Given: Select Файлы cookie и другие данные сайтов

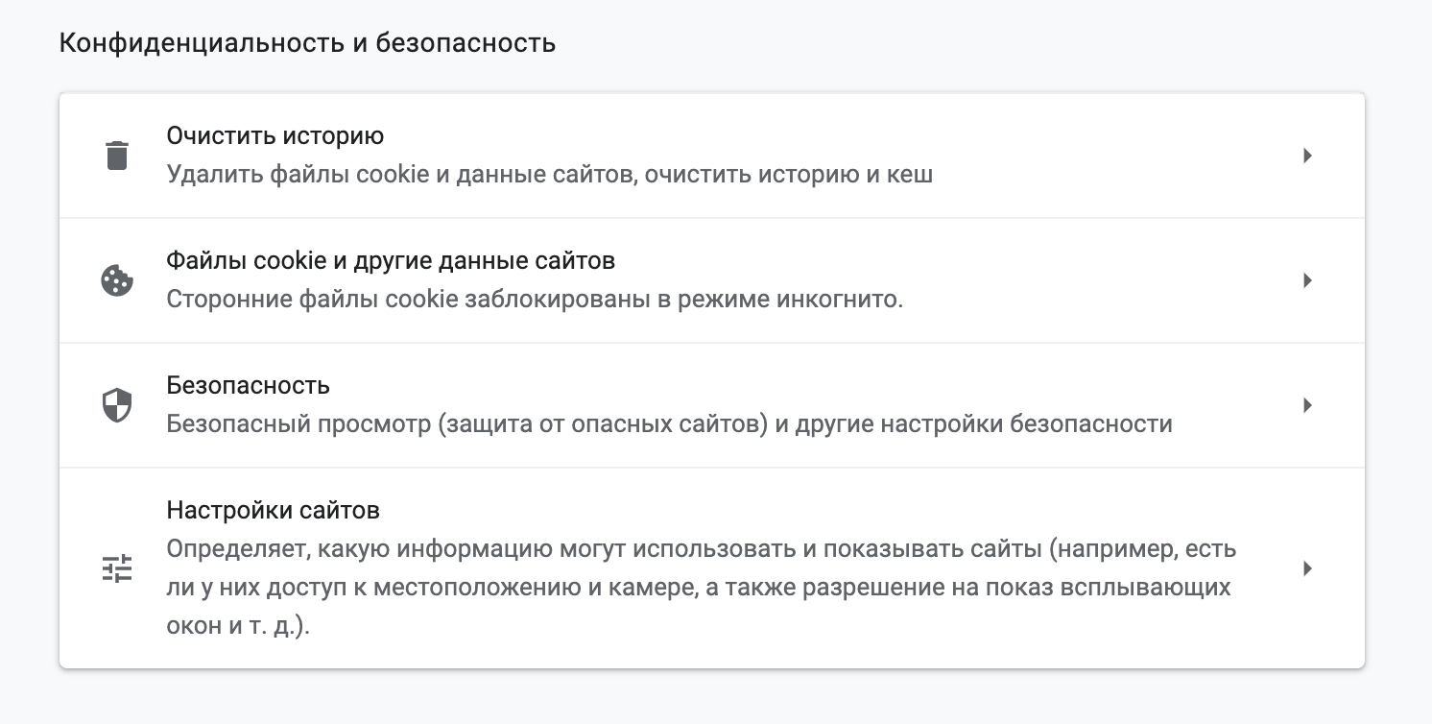Looking at the screenshot, I should pyautogui.click(x=391, y=260).
